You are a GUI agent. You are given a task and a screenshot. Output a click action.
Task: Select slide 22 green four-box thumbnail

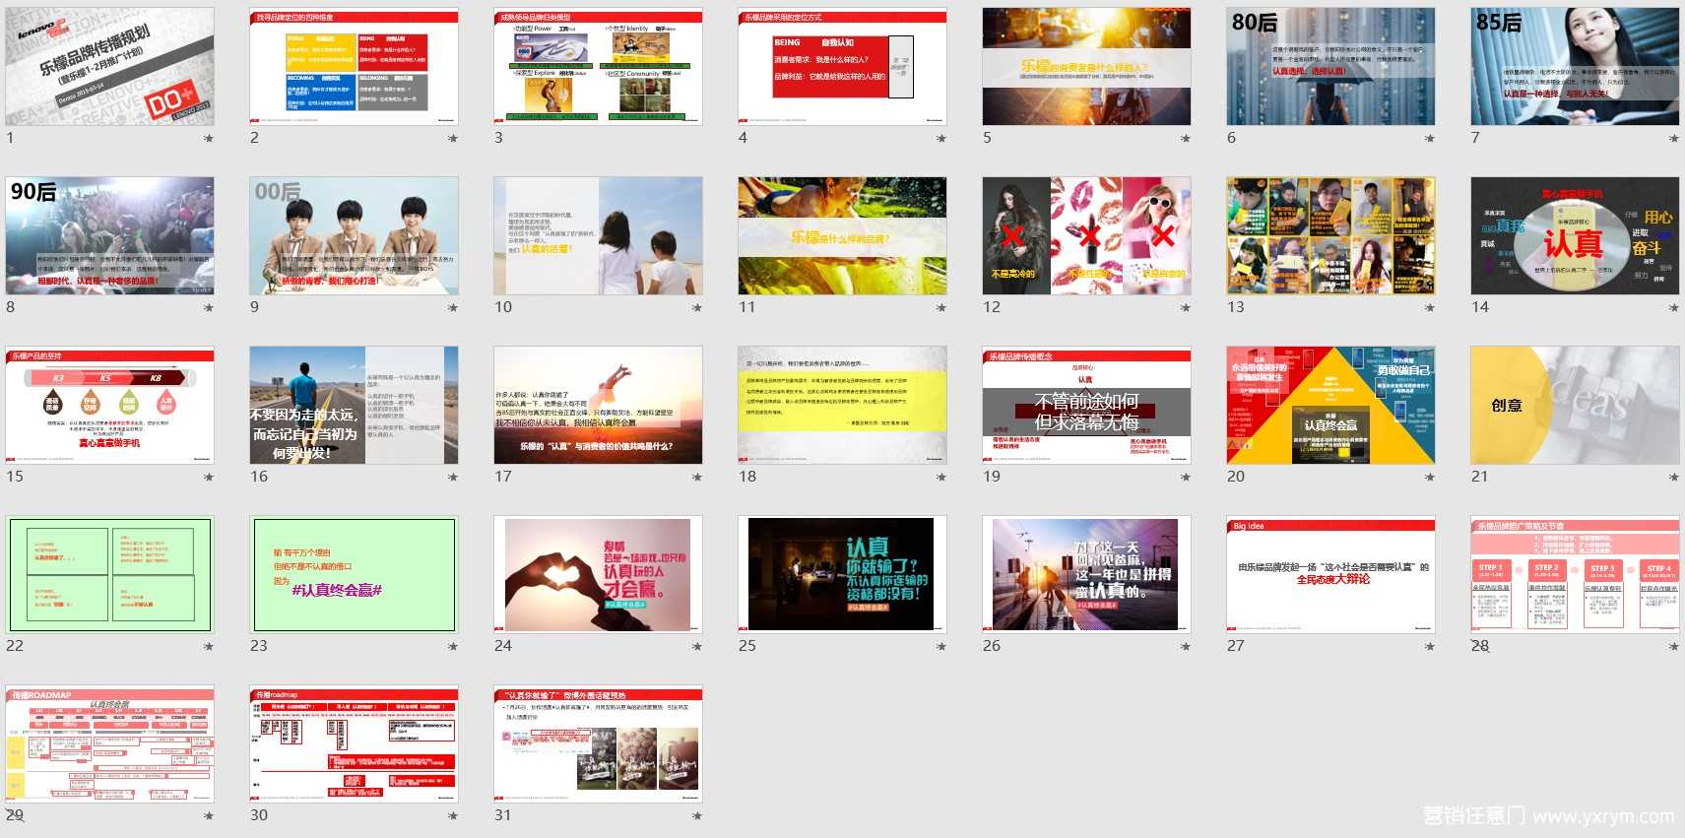(109, 575)
